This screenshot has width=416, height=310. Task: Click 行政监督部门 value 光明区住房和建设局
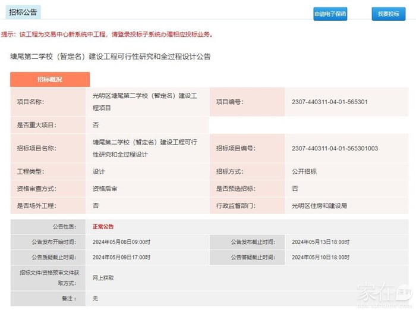(319, 205)
